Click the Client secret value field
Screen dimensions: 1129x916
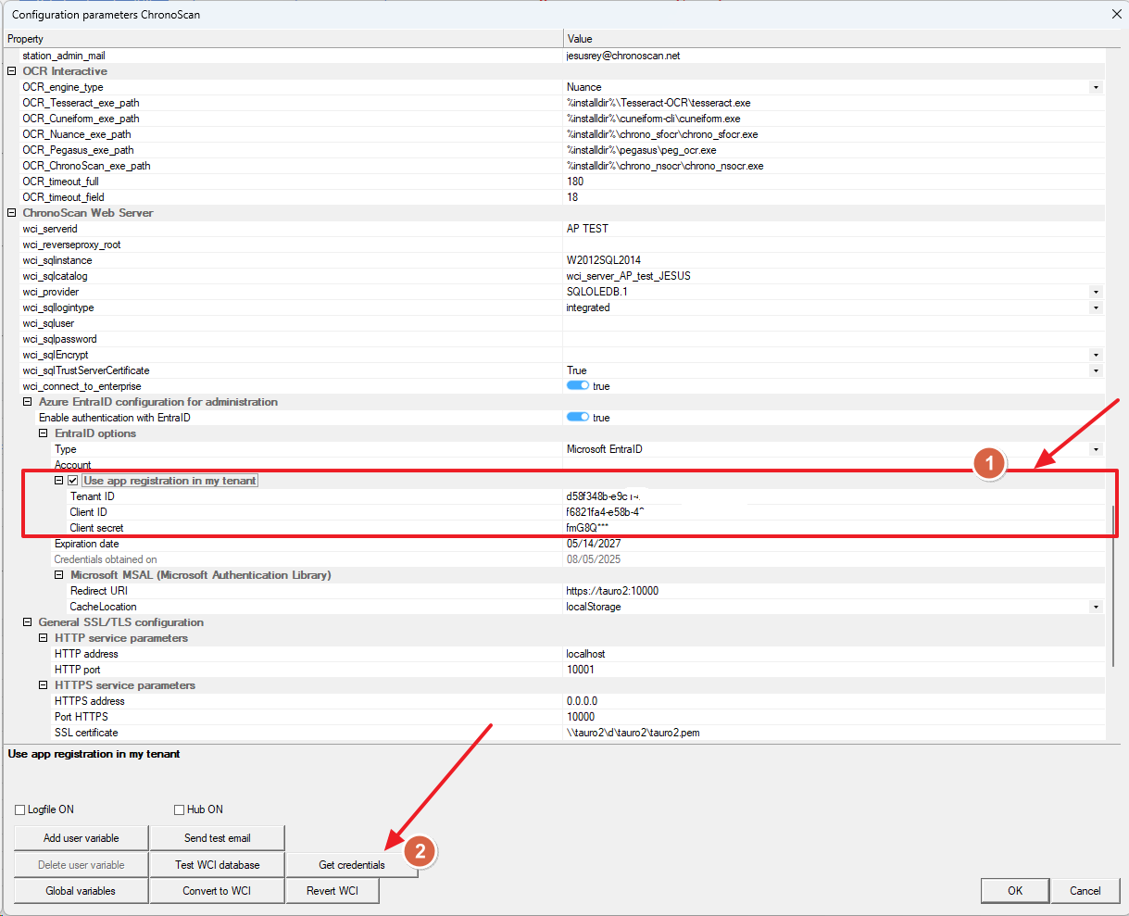pyautogui.click(x=834, y=528)
